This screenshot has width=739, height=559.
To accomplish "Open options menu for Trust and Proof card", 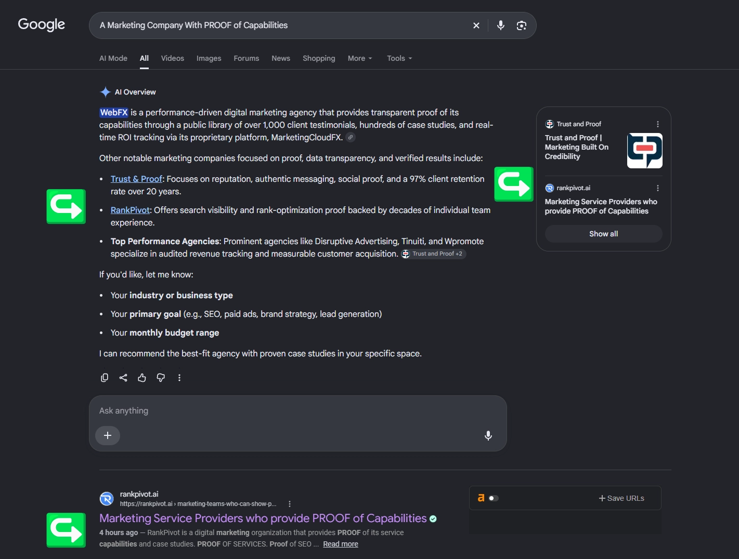I will pyautogui.click(x=658, y=124).
